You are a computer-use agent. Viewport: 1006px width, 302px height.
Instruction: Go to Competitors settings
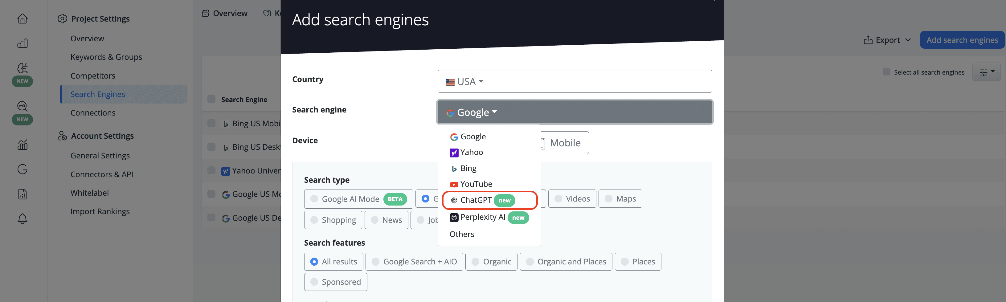pos(92,76)
